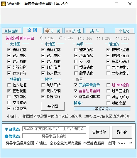Switch to the 插件 tab
The image size is (137, 158).
click(95, 31)
